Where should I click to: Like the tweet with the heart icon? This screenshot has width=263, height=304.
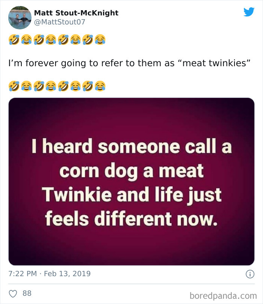click(13, 293)
